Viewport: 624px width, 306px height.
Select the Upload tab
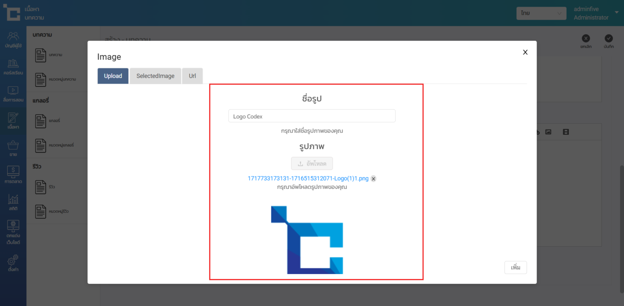click(113, 76)
